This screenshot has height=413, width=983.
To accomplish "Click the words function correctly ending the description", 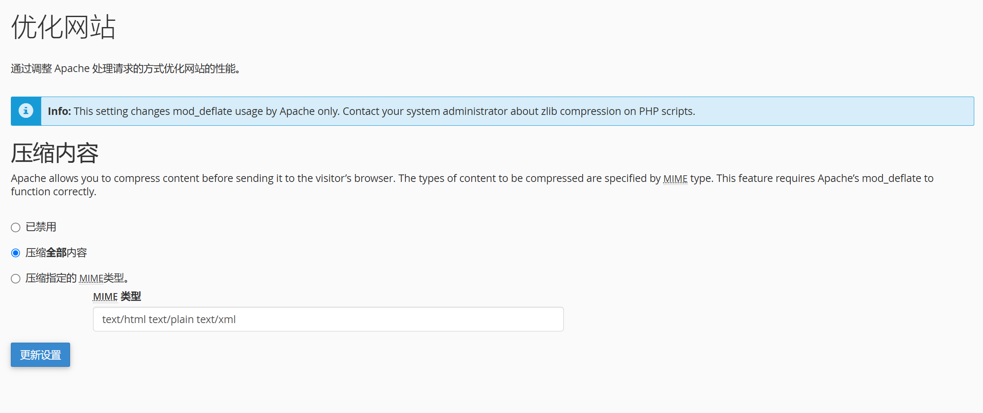I will click(x=53, y=192).
